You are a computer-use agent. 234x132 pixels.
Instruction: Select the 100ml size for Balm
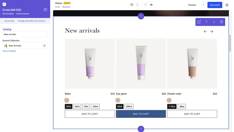[x=95, y=106]
